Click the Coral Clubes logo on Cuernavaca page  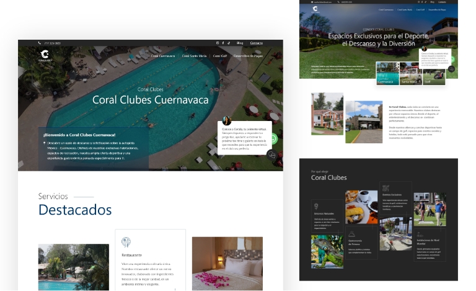(x=45, y=56)
